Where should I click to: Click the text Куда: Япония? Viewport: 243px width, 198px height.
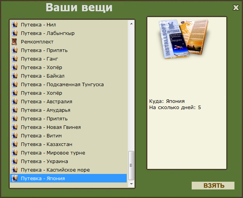(x=167, y=101)
